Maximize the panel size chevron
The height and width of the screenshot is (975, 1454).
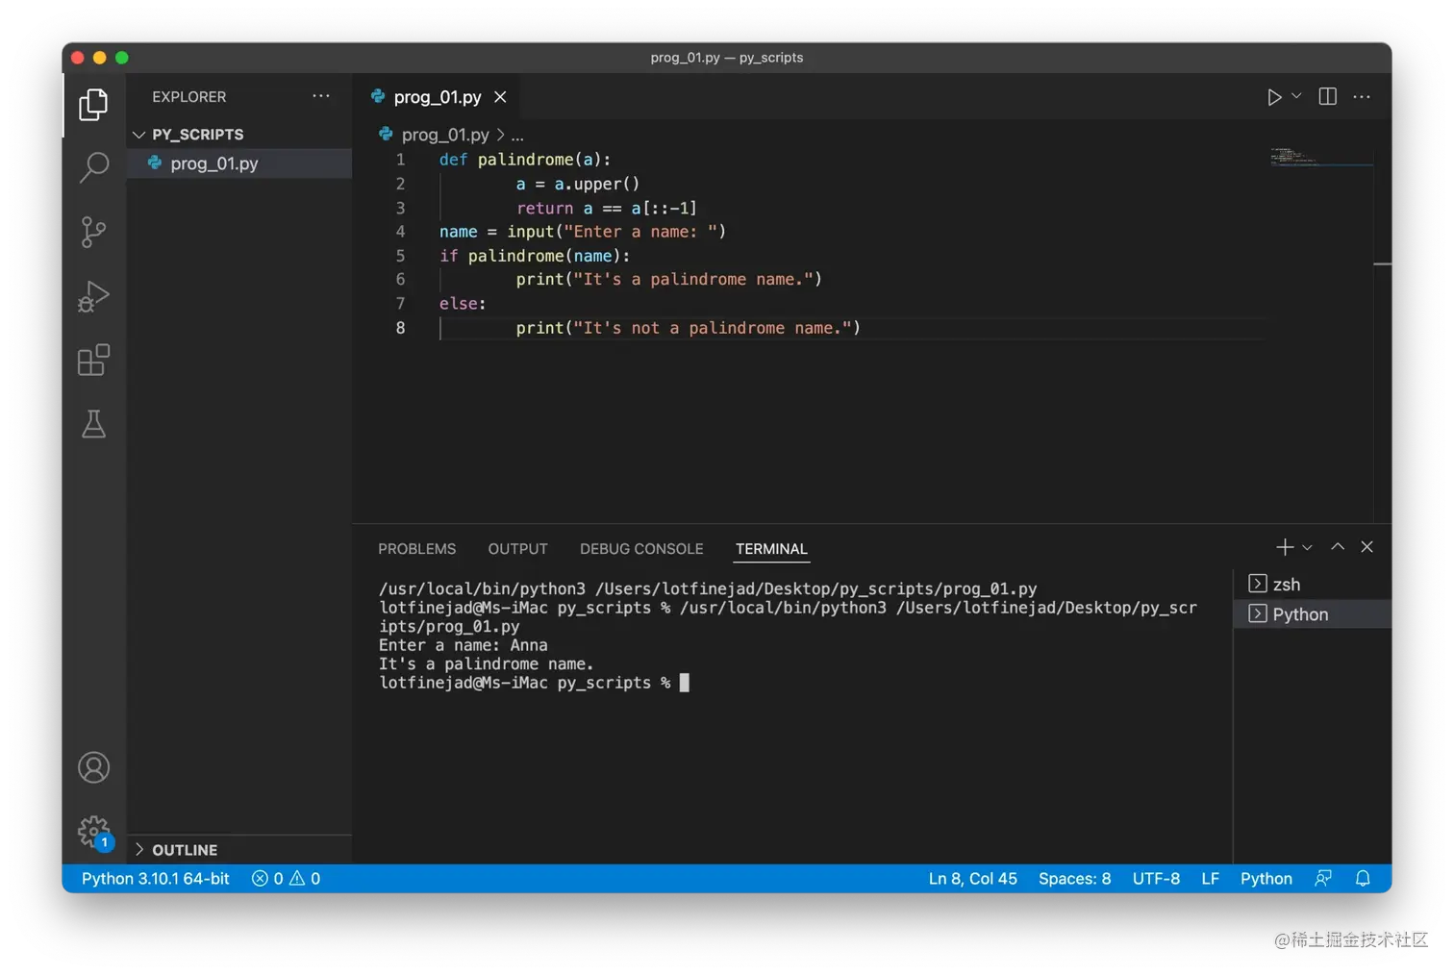pyautogui.click(x=1337, y=546)
